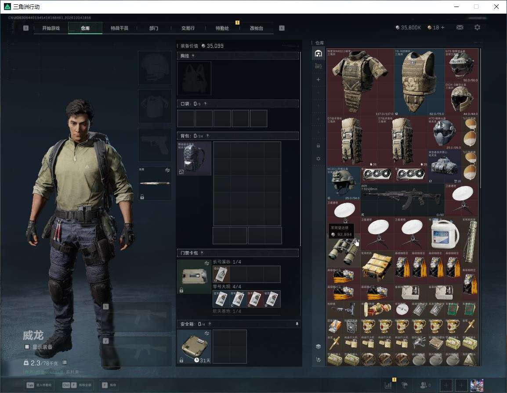Click the pin icon on 安全箱 header
This screenshot has height=393, width=507.
297,324
